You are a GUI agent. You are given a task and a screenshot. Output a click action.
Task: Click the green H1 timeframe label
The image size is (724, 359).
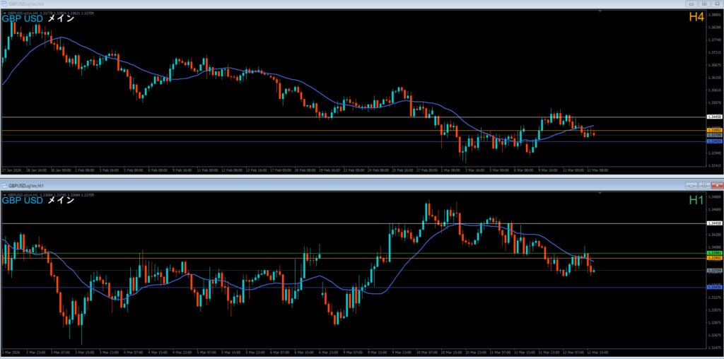click(696, 201)
